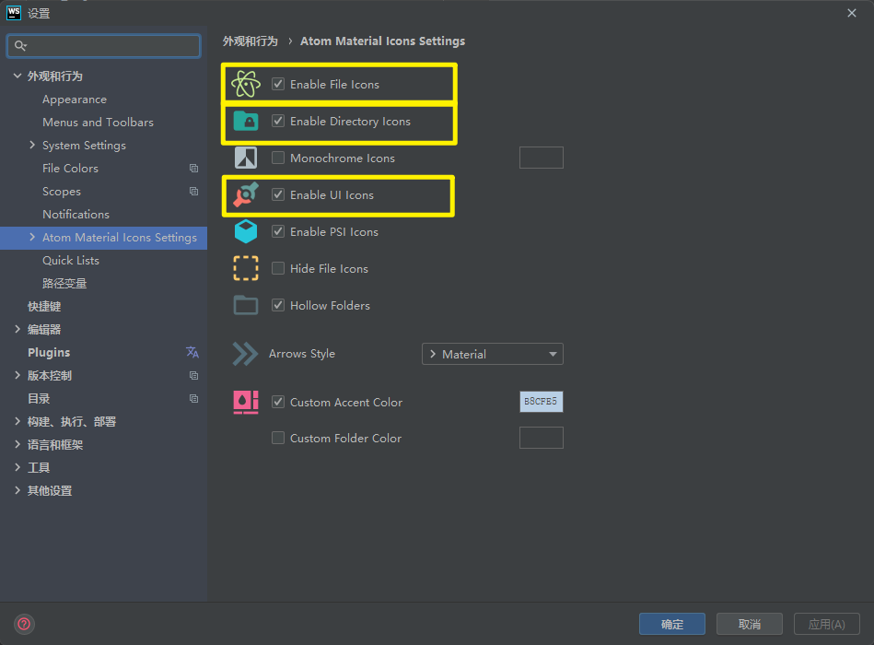Click the blue cube PSI icon
Screen dimensions: 874x645
[246, 231]
